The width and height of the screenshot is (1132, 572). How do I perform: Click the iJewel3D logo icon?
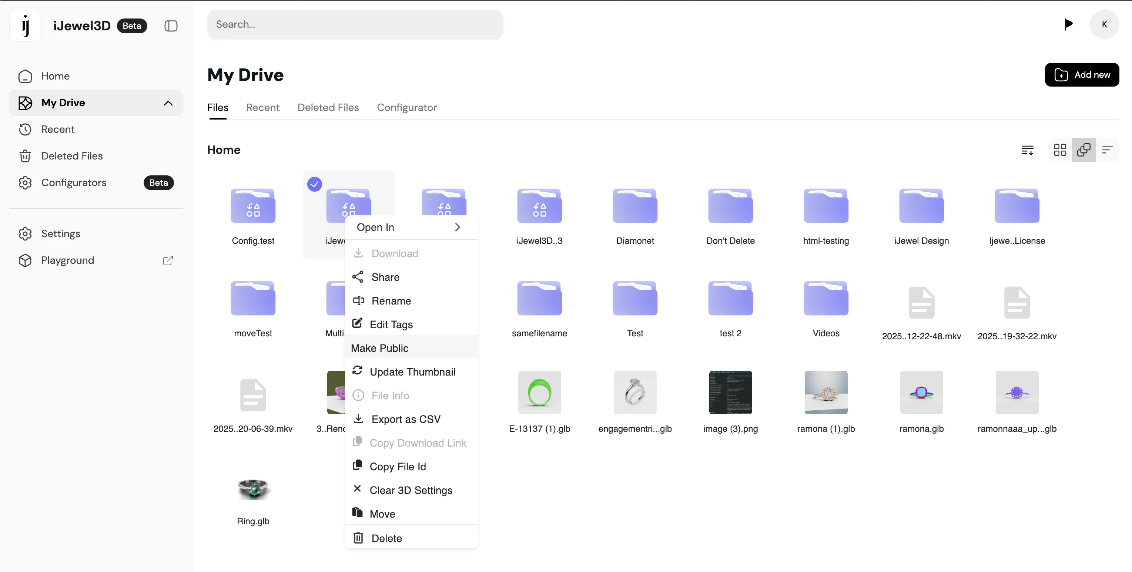click(26, 26)
